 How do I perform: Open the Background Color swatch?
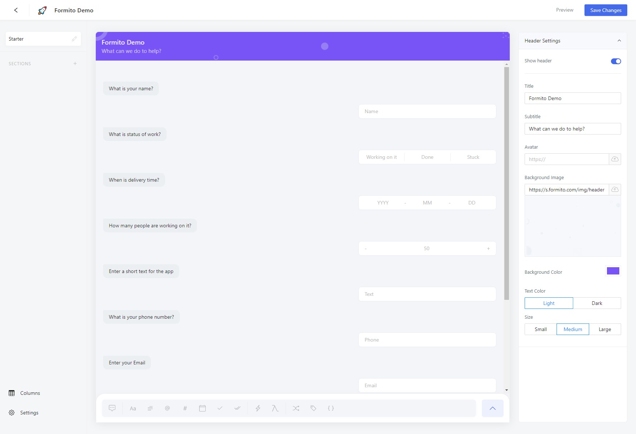pos(613,271)
